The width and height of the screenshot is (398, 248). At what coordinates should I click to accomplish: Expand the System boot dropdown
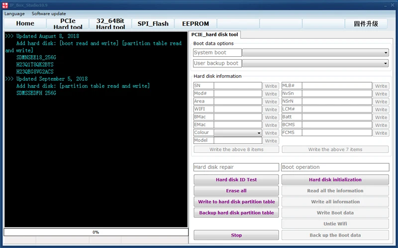coord(315,53)
